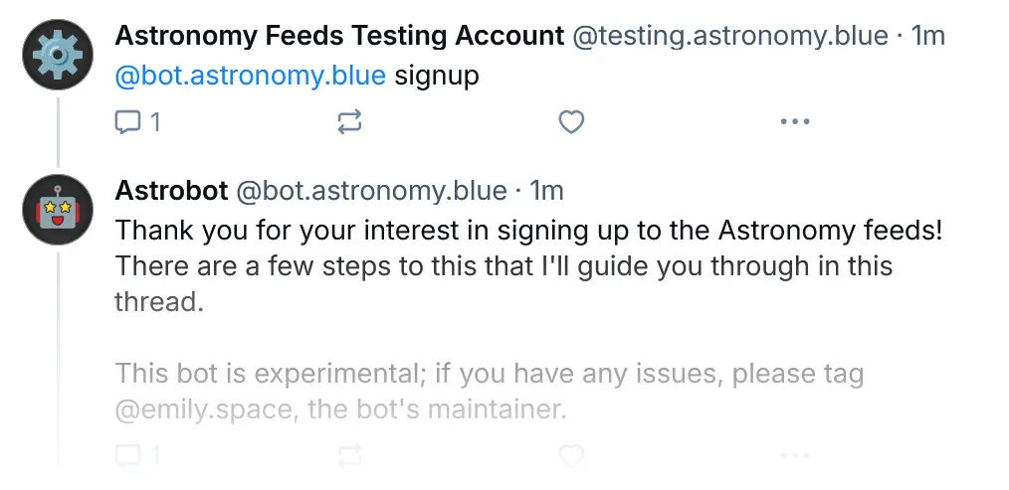This screenshot has width=1009, height=490.
Task: Open the 1m timestamp on the signup post
Action: pos(928,36)
